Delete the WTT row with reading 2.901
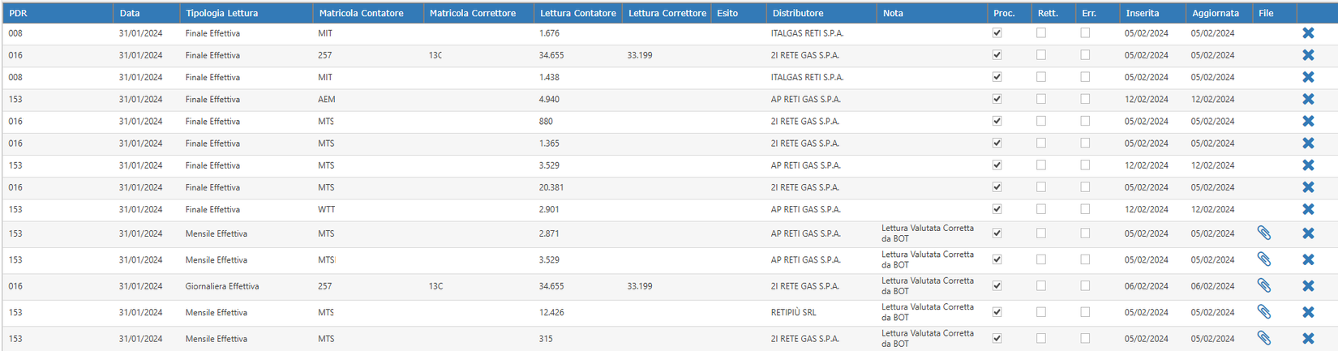 (1308, 209)
